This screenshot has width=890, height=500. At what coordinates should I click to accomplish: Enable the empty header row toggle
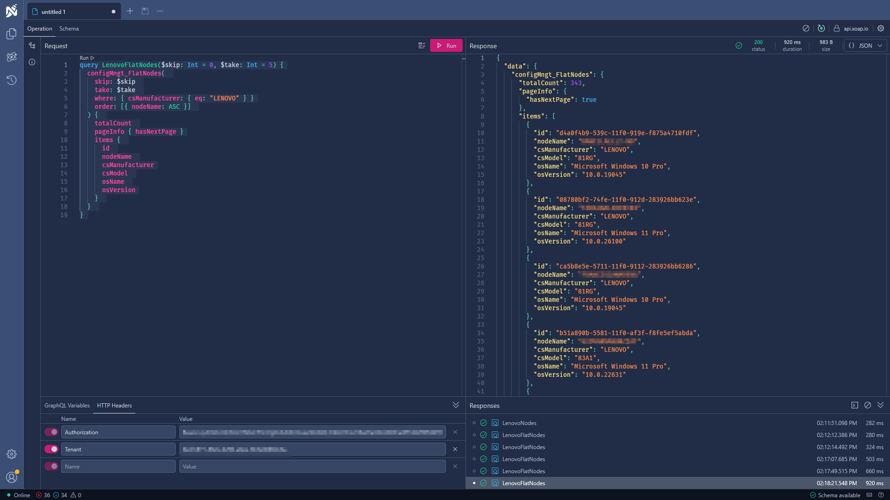(x=51, y=466)
